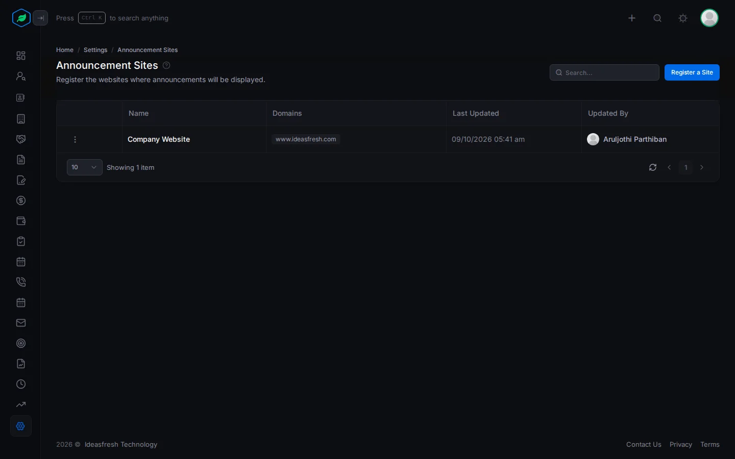
Task: Click the plus quick-add icon
Action: 632,18
